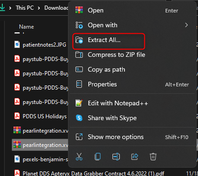Sort files by the Name column header
The width and height of the screenshot is (198, 176).
click(26, 27)
